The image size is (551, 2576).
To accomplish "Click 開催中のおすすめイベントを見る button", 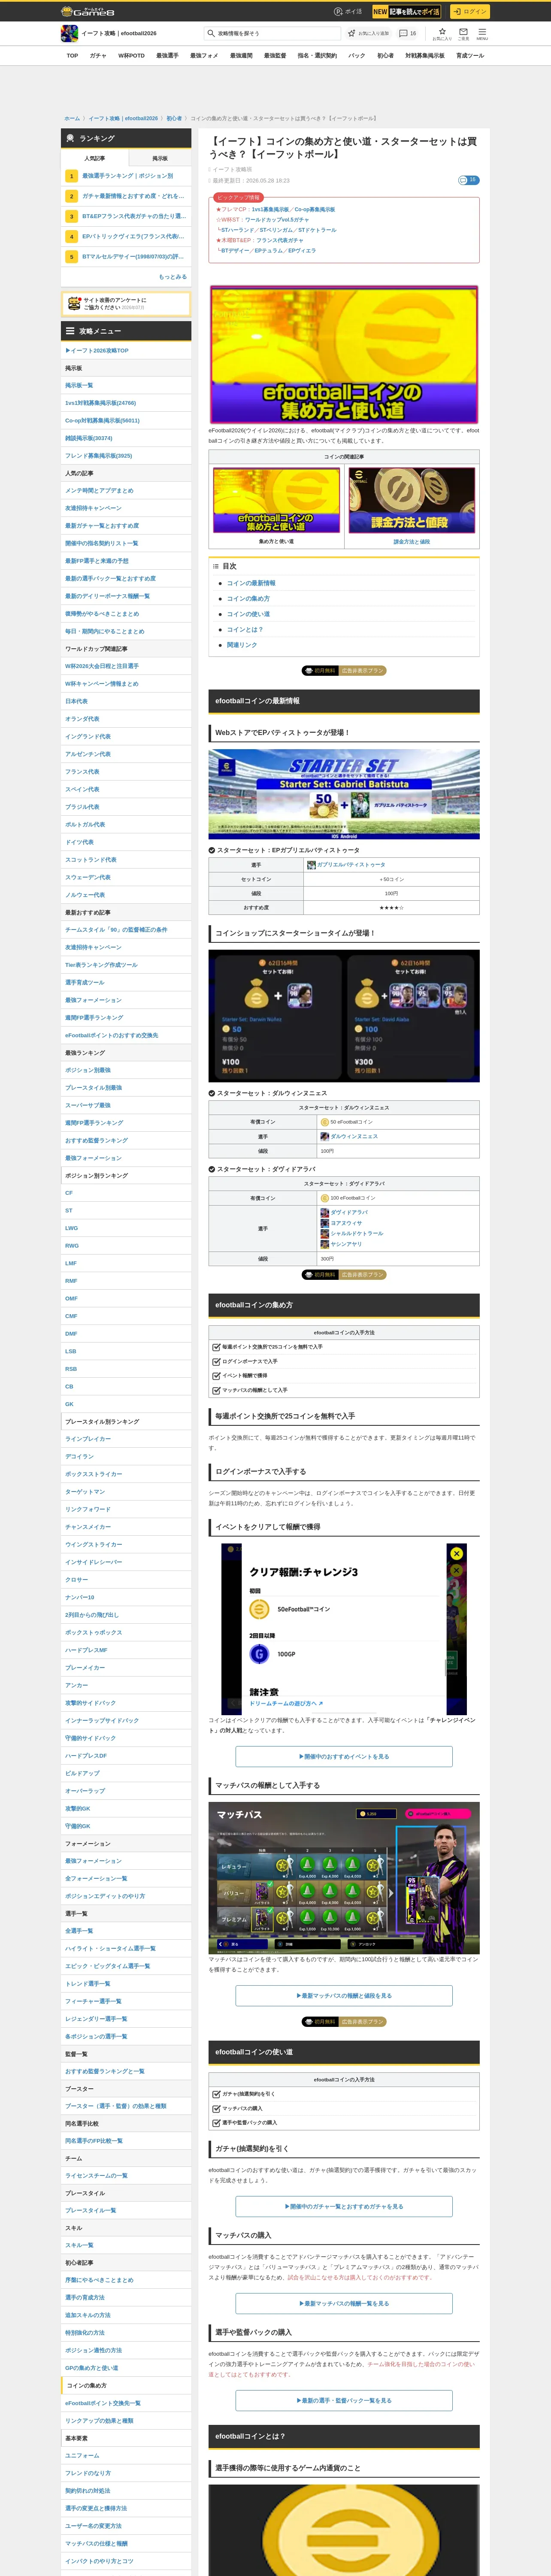I will click(x=344, y=1756).
